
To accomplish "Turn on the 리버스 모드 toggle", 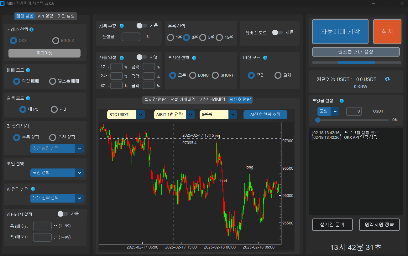I will [x=277, y=33].
